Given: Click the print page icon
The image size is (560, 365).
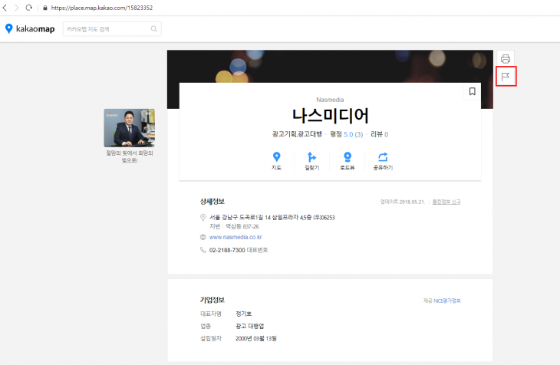Looking at the screenshot, I should pyautogui.click(x=506, y=59).
